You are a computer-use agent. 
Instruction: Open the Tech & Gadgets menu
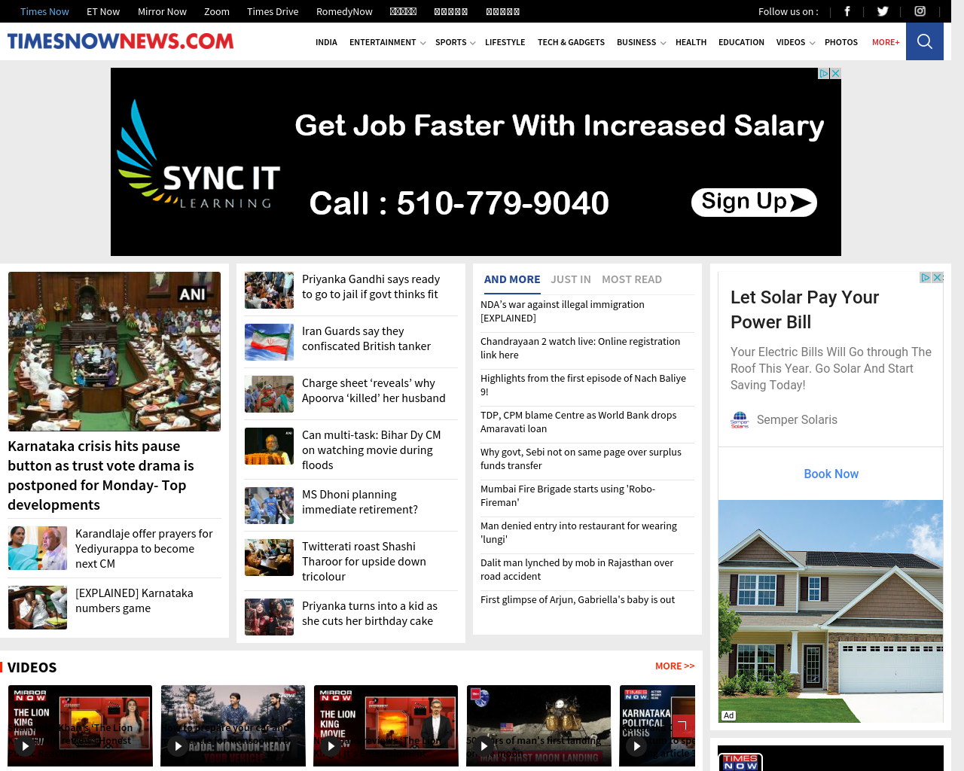click(571, 43)
